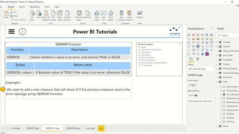Viewport: 239px width, 134px height.
Task: Choose the slicer visualization
Action: [x=193, y=50]
